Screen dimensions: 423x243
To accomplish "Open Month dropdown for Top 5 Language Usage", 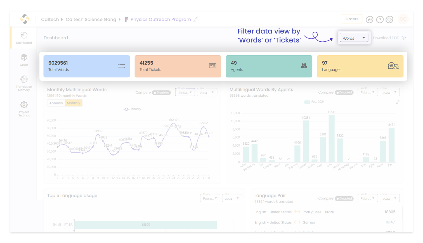I will (210, 198).
